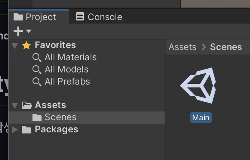The width and height of the screenshot is (250, 160).
Task: Click Scenes in the breadcrumb path
Action: pyautogui.click(x=226, y=47)
